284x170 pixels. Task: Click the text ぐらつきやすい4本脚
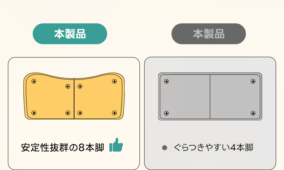(x=214, y=148)
